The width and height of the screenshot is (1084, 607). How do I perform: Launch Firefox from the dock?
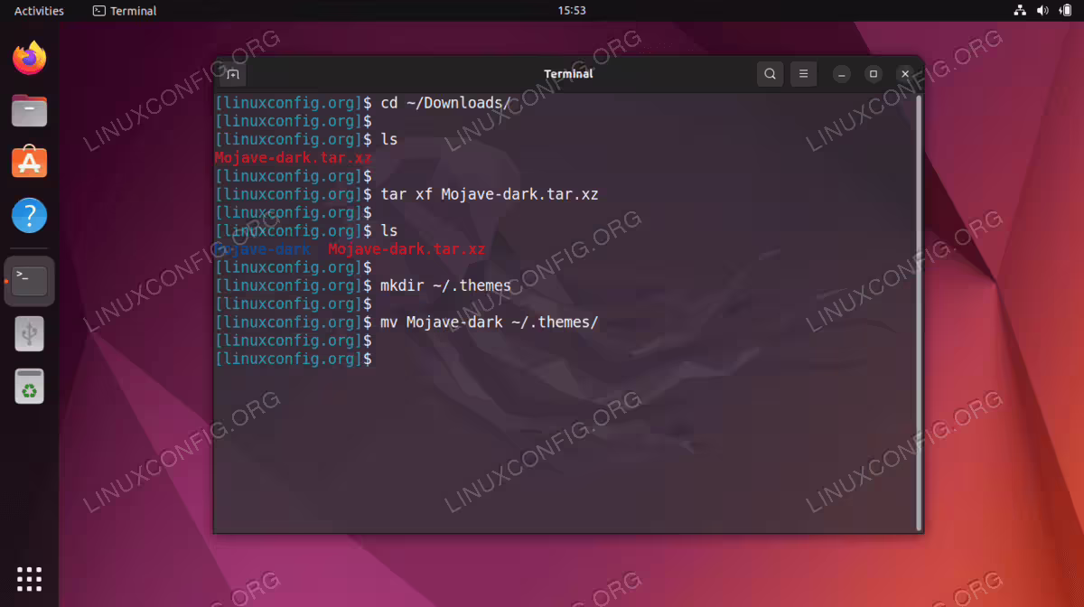30,59
